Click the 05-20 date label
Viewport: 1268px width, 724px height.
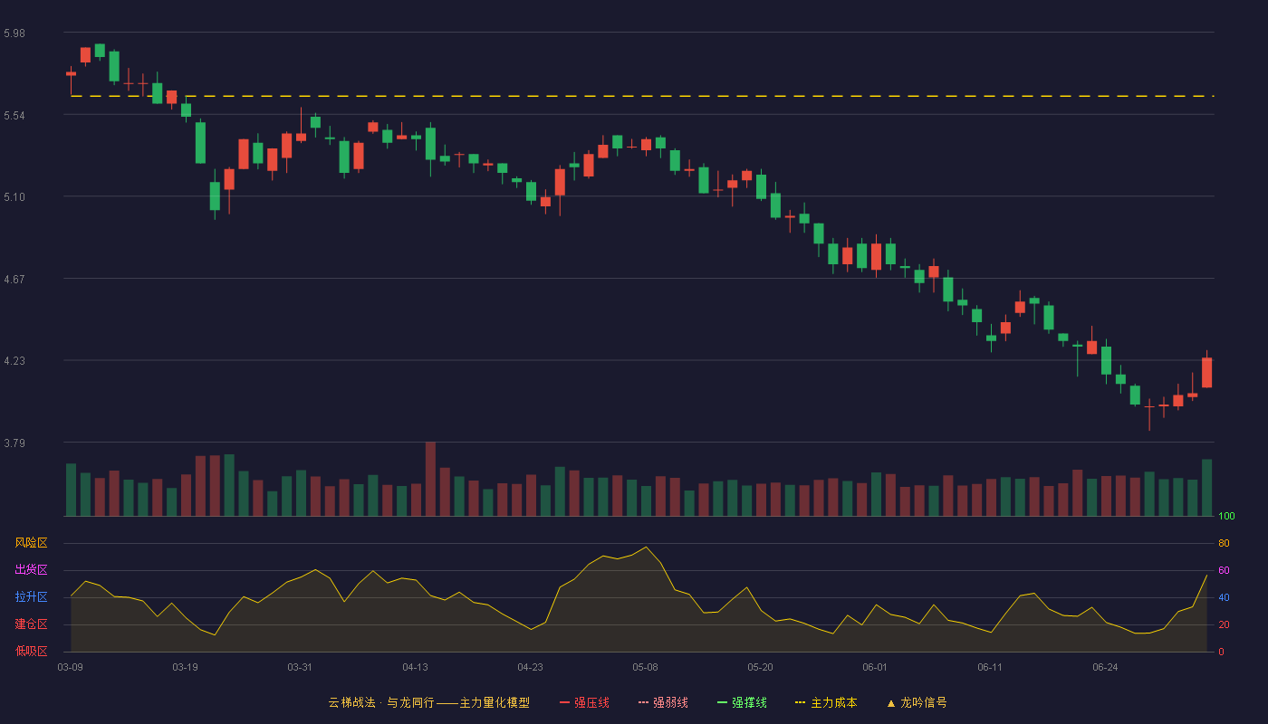(761, 667)
